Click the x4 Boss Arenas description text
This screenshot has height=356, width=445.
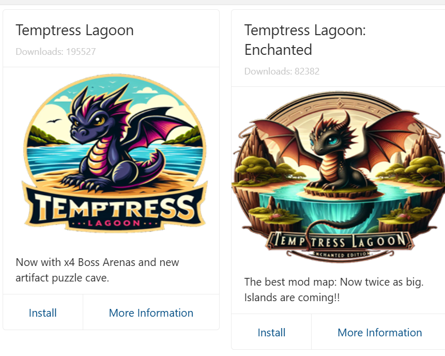tap(97, 270)
